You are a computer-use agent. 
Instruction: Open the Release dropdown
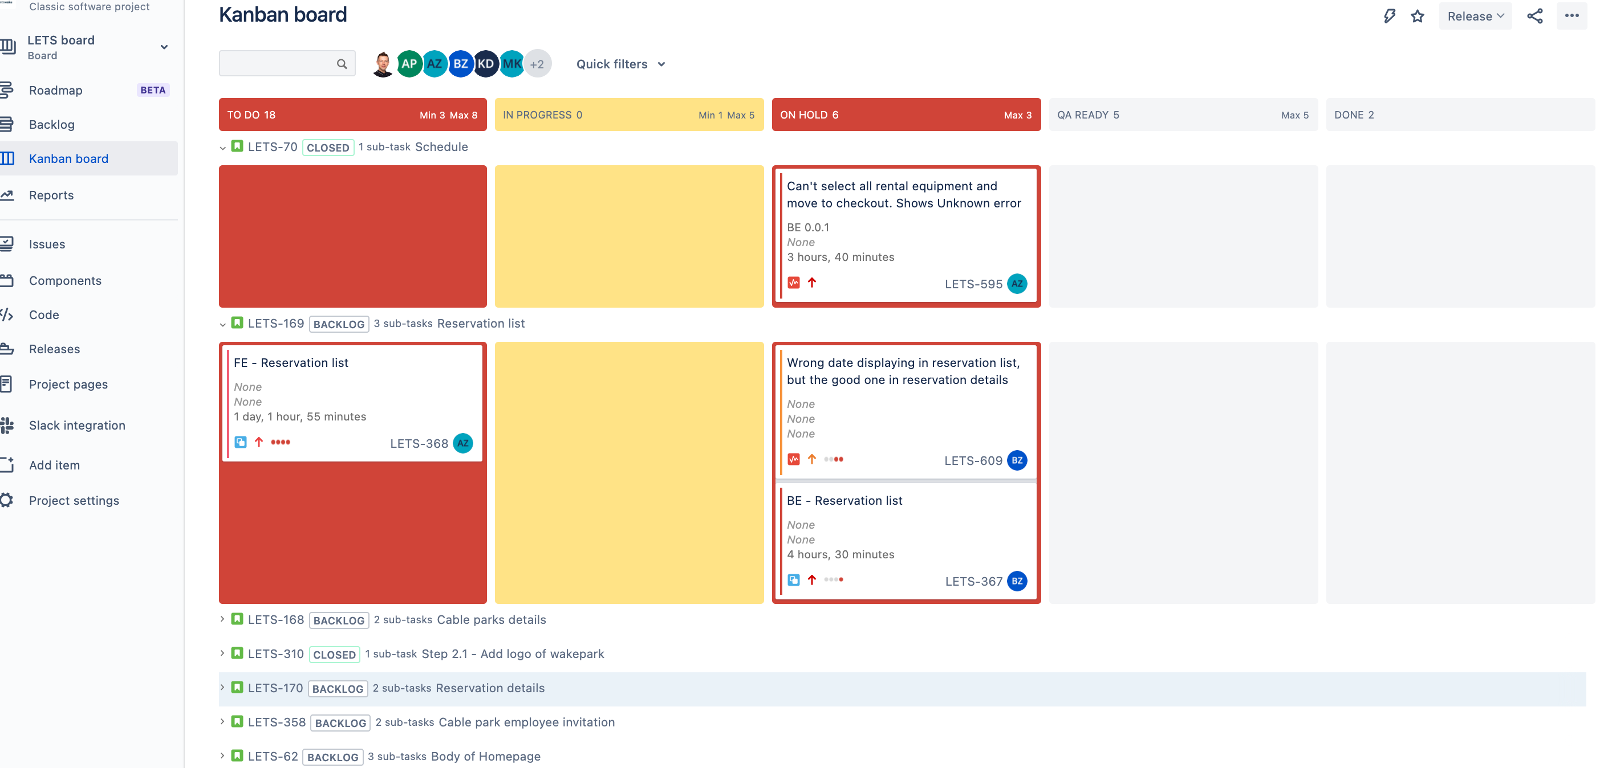point(1475,16)
